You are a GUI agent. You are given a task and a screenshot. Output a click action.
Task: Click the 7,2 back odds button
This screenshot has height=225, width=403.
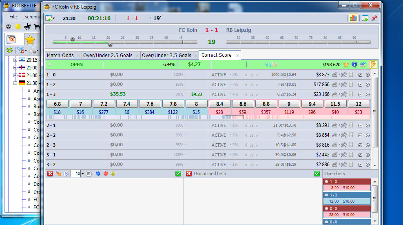(x=104, y=104)
